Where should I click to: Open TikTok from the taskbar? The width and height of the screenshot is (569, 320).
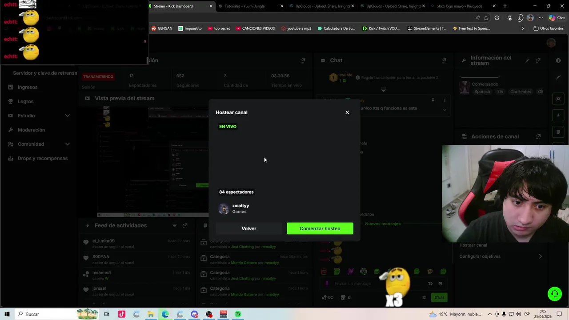click(x=121, y=314)
